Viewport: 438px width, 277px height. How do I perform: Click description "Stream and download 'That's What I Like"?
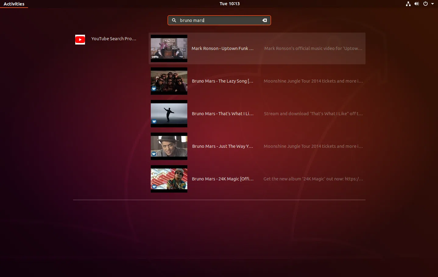pyautogui.click(x=313, y=114)
